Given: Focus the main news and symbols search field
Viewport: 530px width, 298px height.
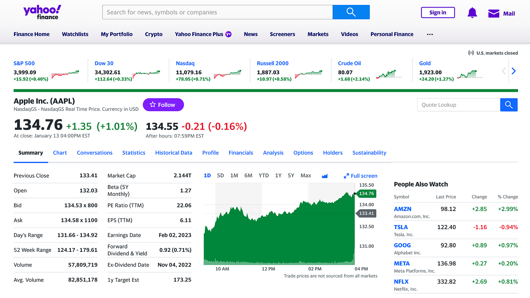Looking at the screenshot, I should coord(217,12).
